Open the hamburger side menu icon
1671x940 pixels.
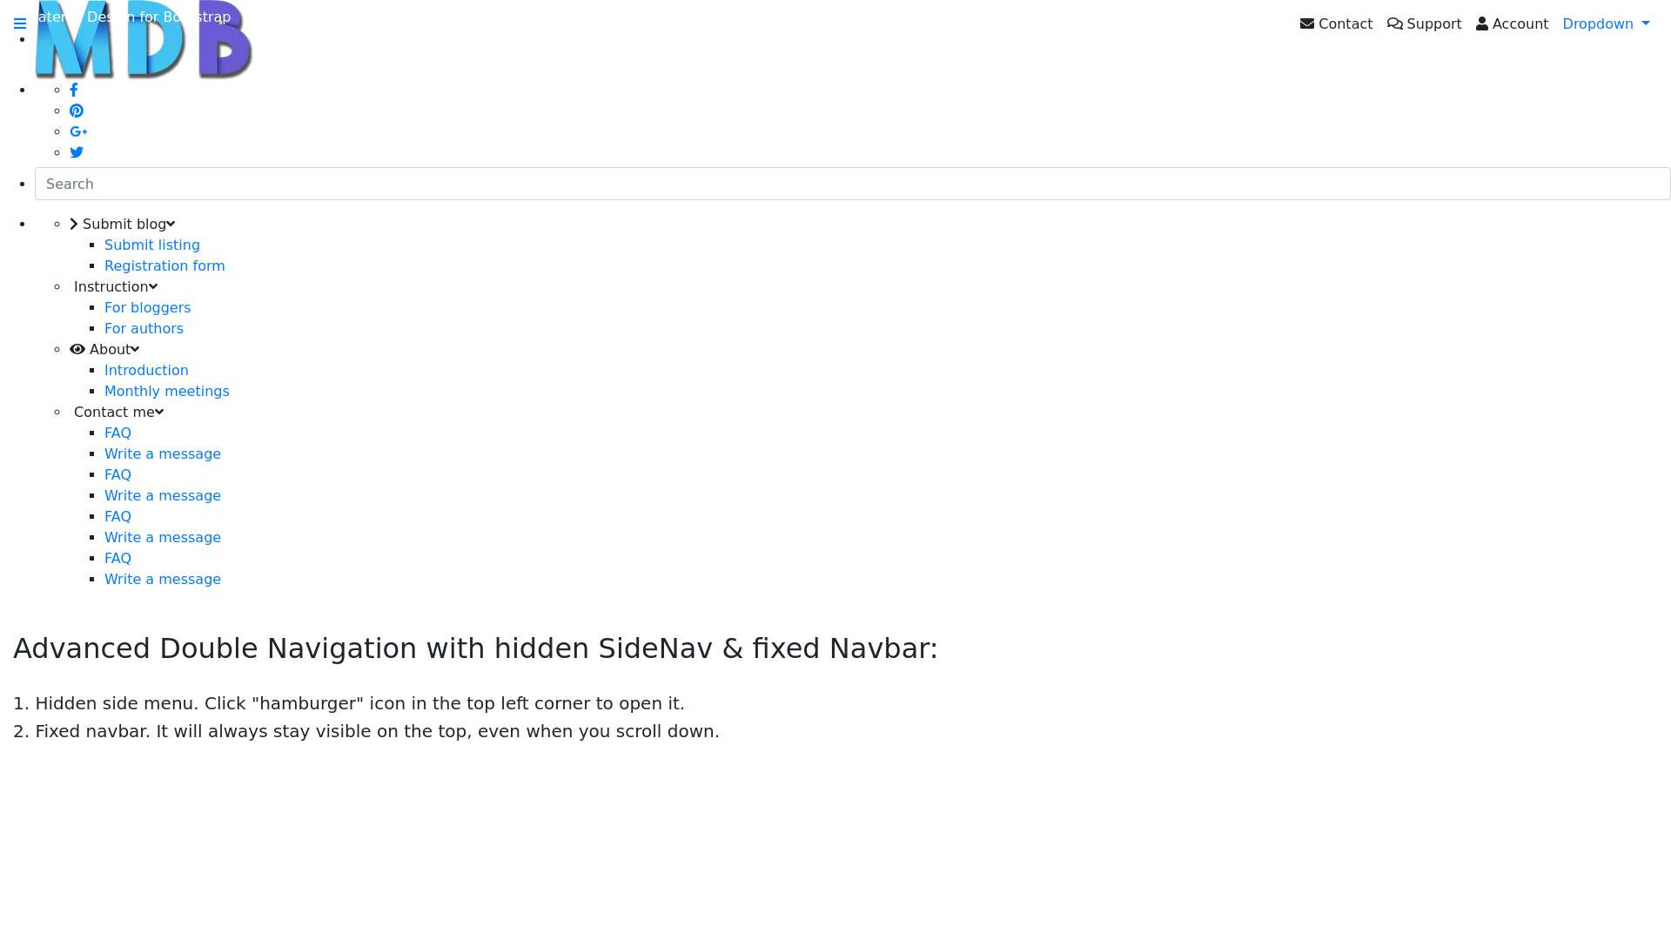tap(20, 24)
